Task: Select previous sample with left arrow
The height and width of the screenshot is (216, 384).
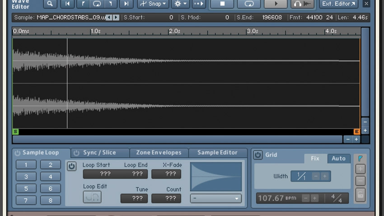Action: [109, 17]
